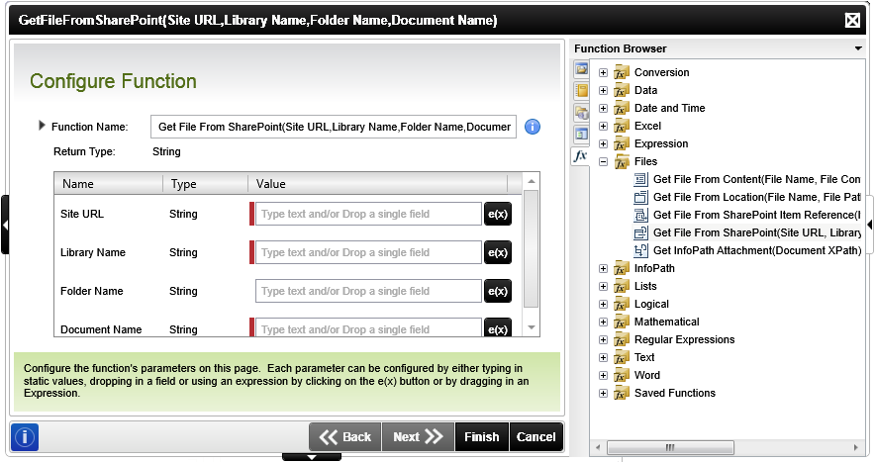Viewport: 875px width, 462px height.
Task: Expand the Data category
Action: [603, 90]
